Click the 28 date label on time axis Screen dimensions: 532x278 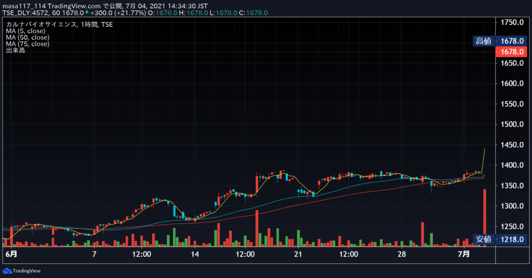pyautogui.click(x=402, y=254)
